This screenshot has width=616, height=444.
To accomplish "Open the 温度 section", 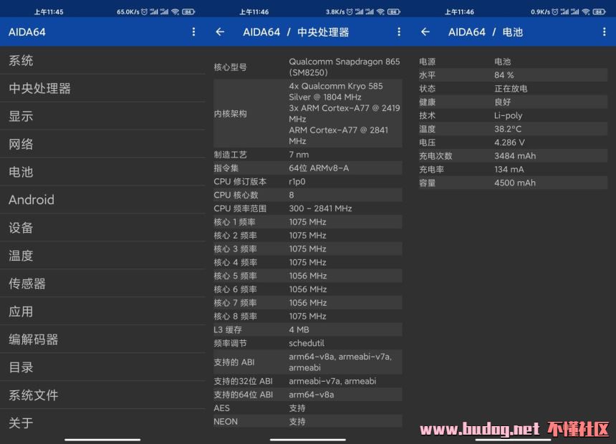I will pos(102,256).
